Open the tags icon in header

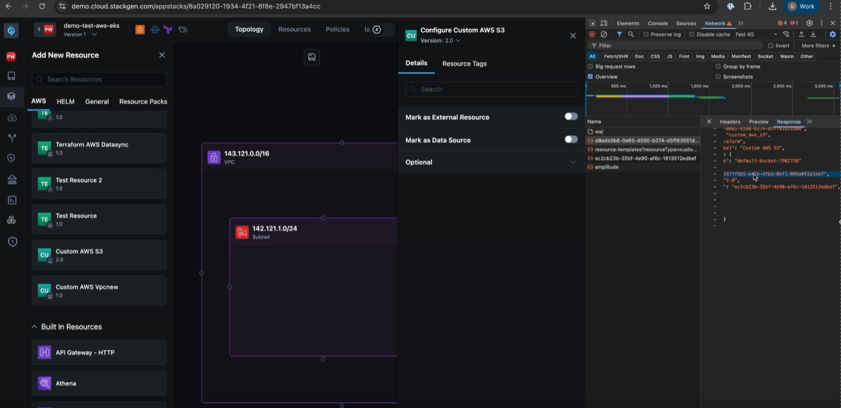click(183, 30)
